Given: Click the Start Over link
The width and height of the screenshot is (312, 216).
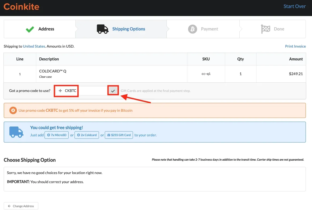Looking at the screenshot, I should 295,6.
